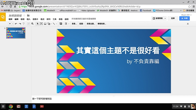
Task: Open the present options dropdown arrow
Action: tap(165, 18)
